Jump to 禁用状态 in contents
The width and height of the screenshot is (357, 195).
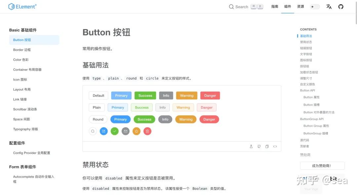[x=306, y=42]
